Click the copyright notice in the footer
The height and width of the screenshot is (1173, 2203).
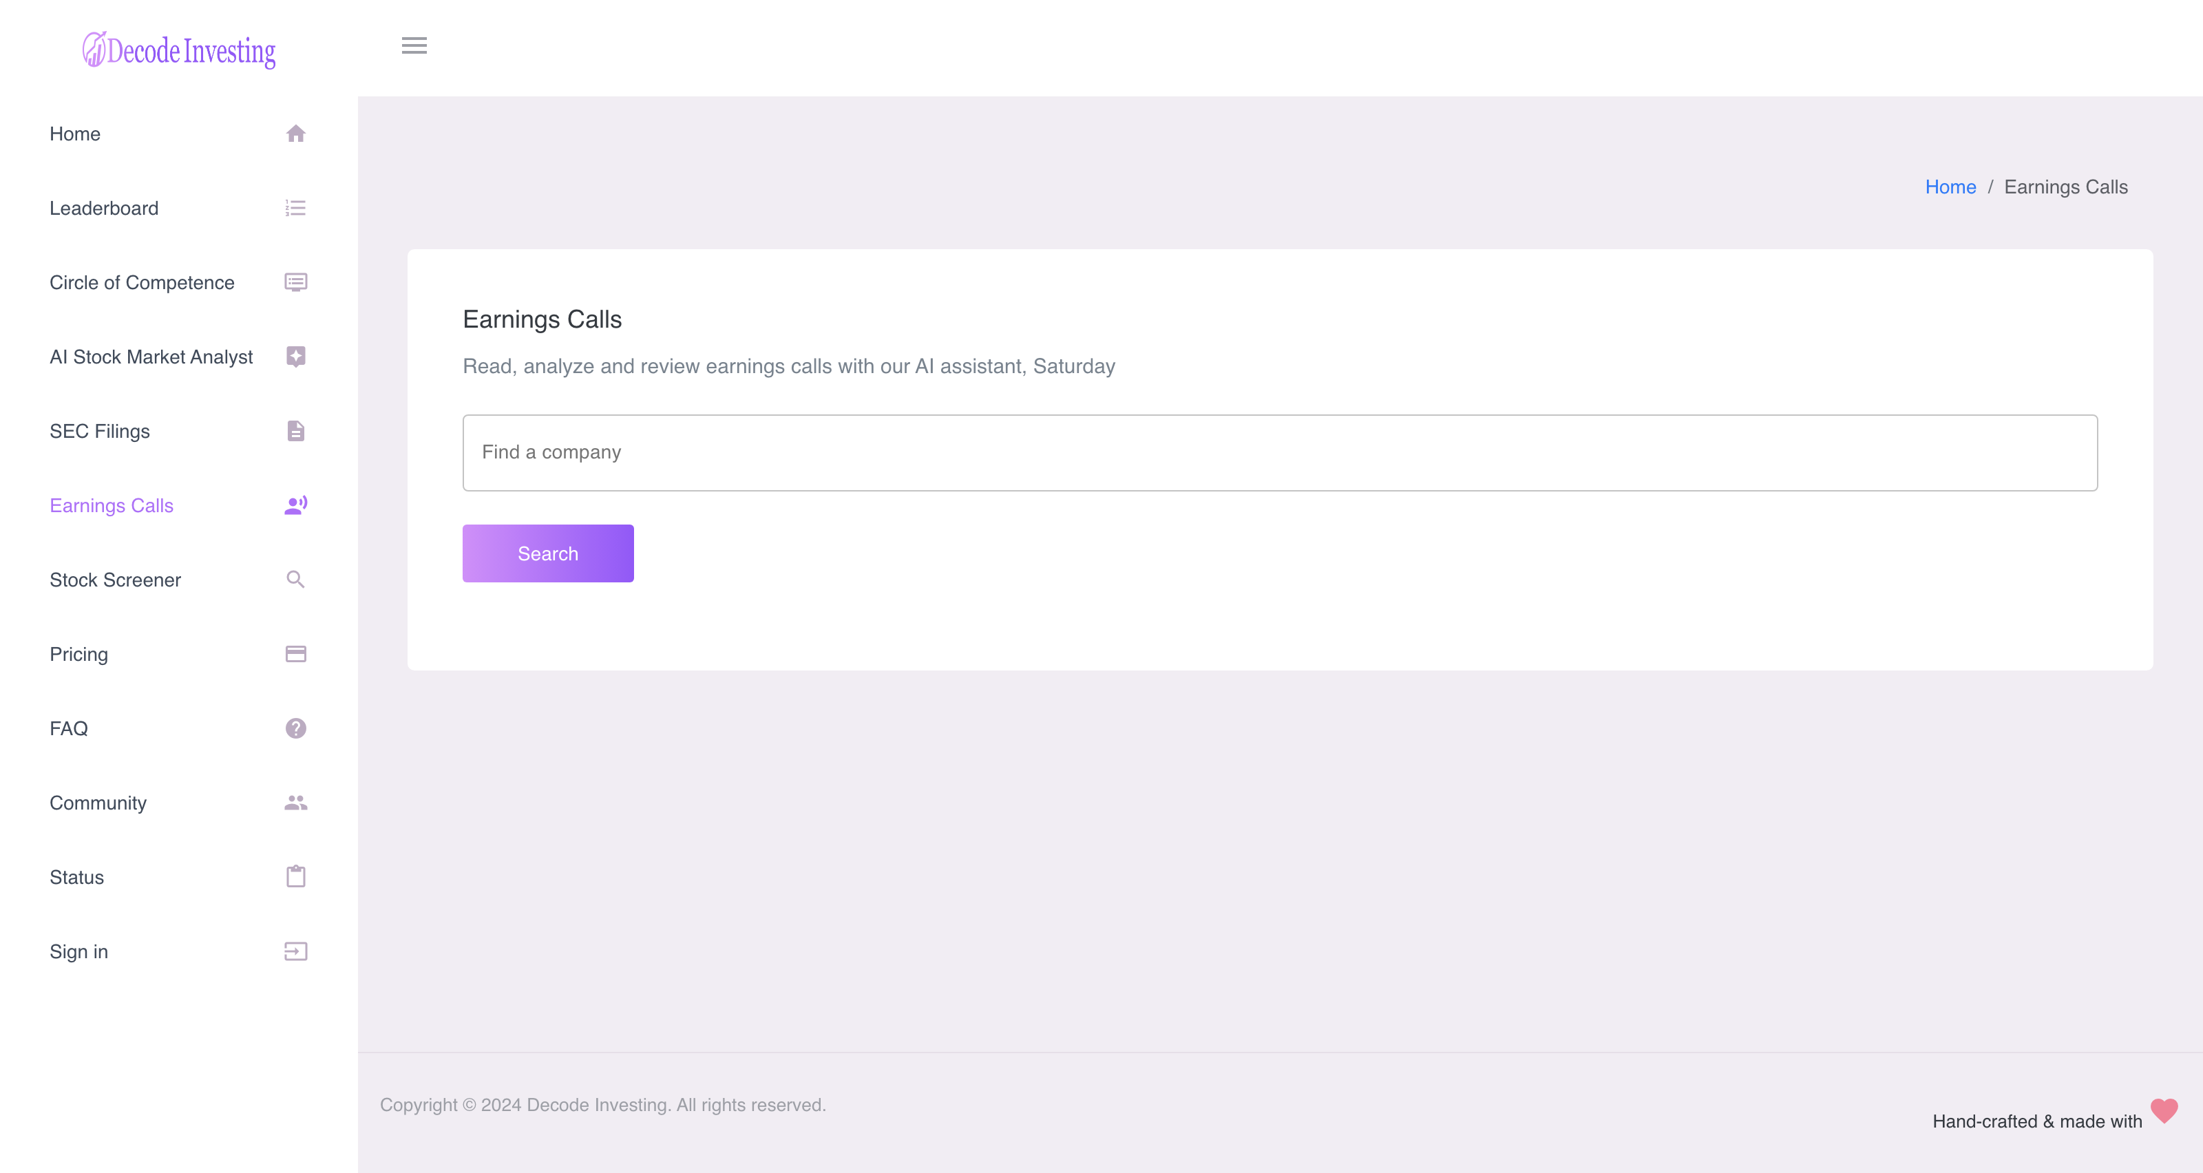[603, 1106]
